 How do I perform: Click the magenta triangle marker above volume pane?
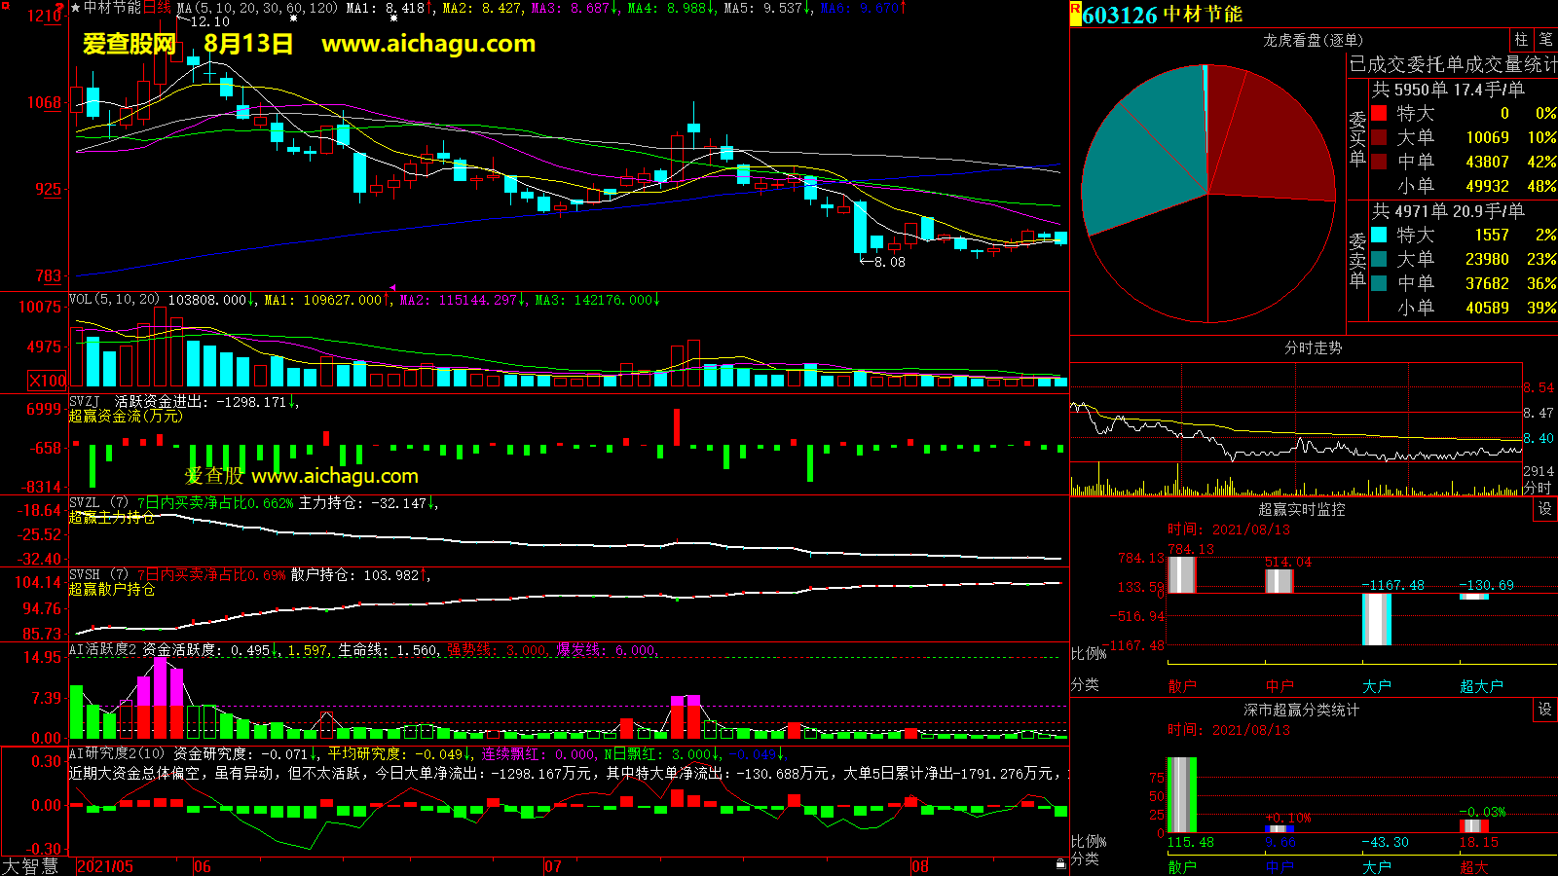click(x=391, y=288)
